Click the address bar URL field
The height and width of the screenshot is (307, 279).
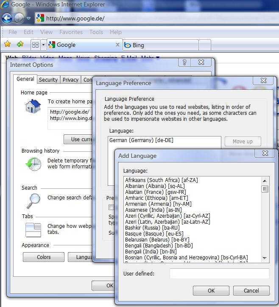156,18
